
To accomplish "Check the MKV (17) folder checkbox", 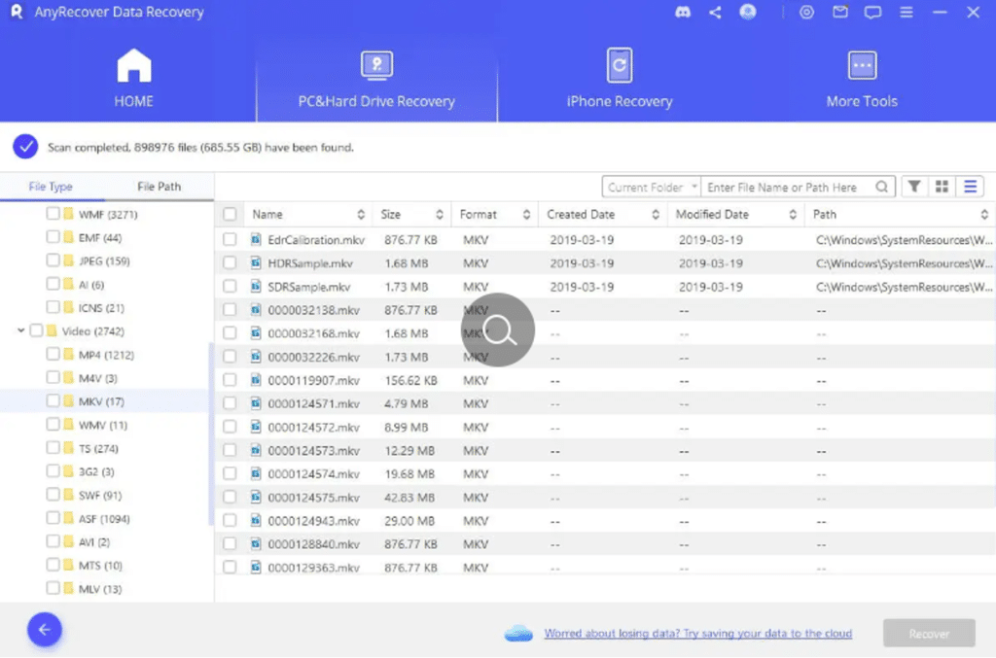I will tap(53, 400).
